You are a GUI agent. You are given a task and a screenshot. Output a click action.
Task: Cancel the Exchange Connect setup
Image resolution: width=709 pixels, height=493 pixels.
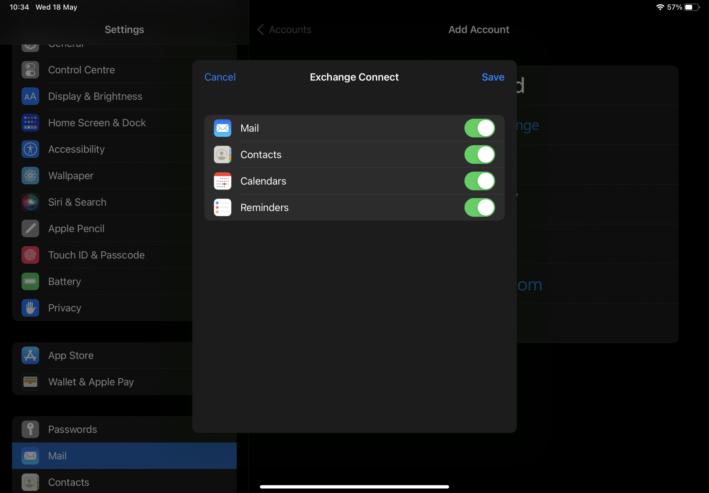coord(220,77)
